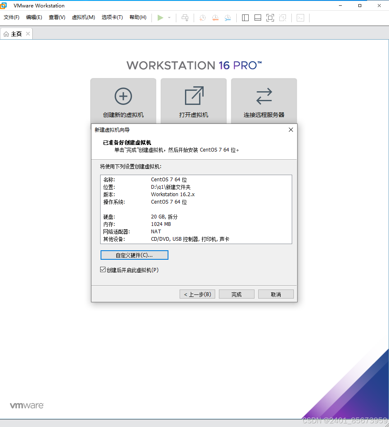Screen dimensions: 389x427
Task: Click the 1024 MB memory value
Action: (161, 224)
